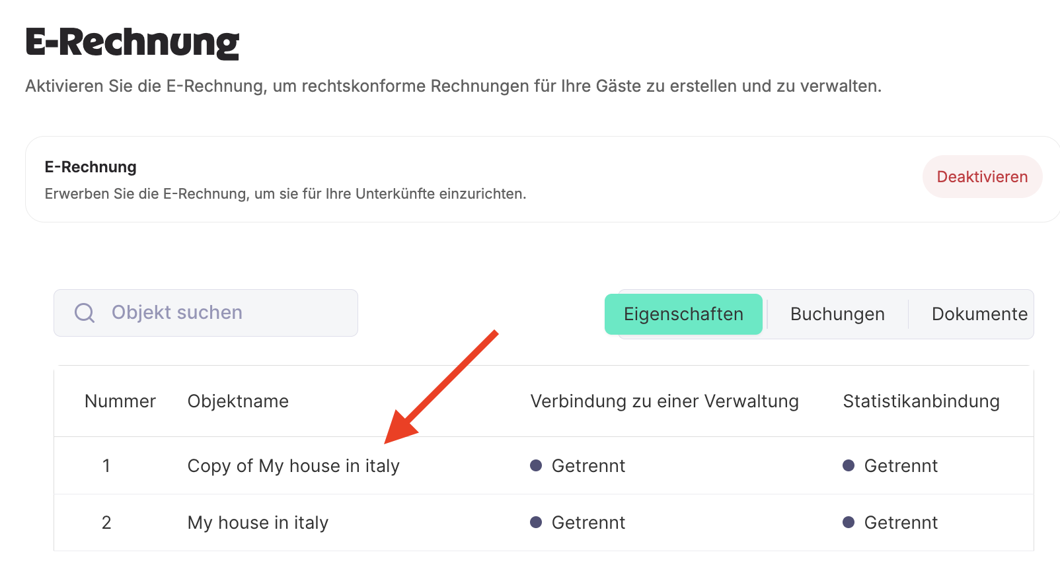
Task: Open the My house in italy entry
Action: tap(258, 523)
